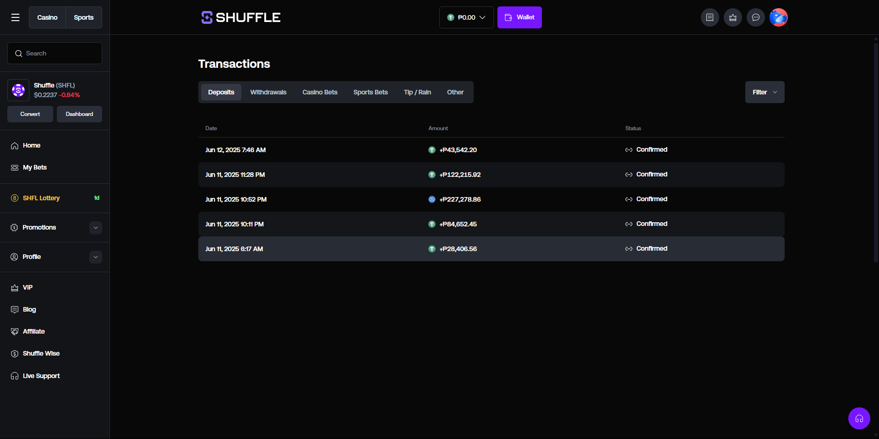The width and height of the screenshot is (879, 439).
Task: Click the SHFL Lottery coin icon
Action: click(x=15, y=198)
